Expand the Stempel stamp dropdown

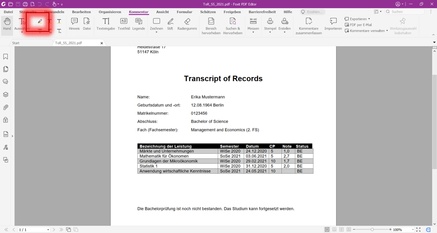click(270, 32)
